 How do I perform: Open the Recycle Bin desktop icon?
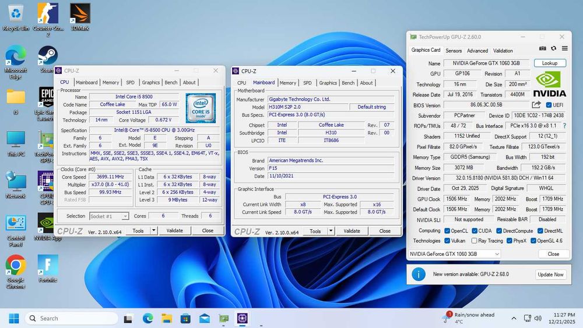tap(16, 17)
